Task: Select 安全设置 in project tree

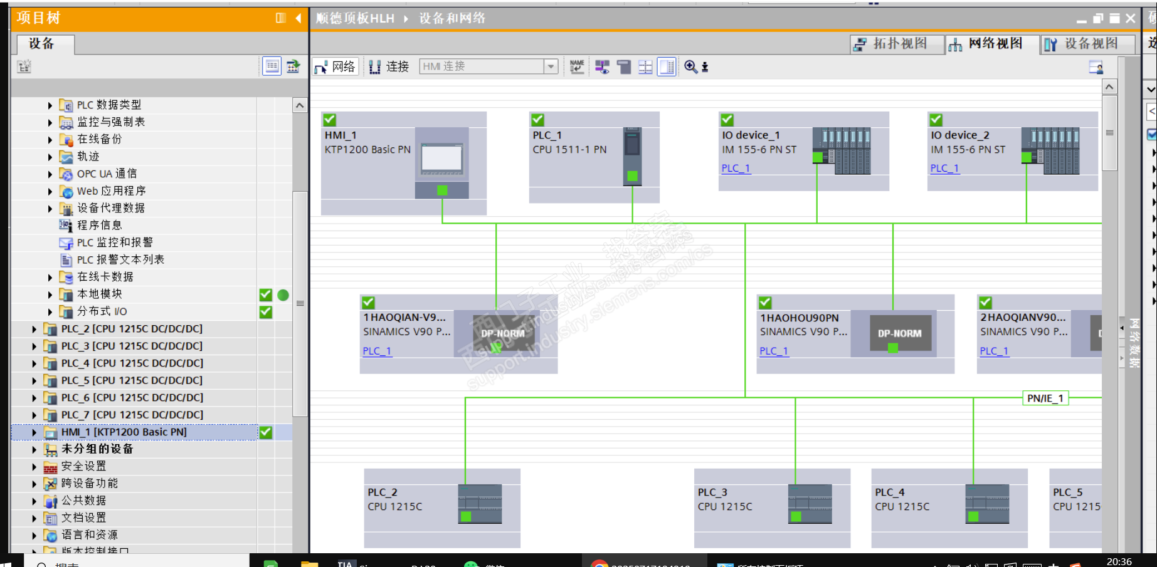Action: coord(83,467)
